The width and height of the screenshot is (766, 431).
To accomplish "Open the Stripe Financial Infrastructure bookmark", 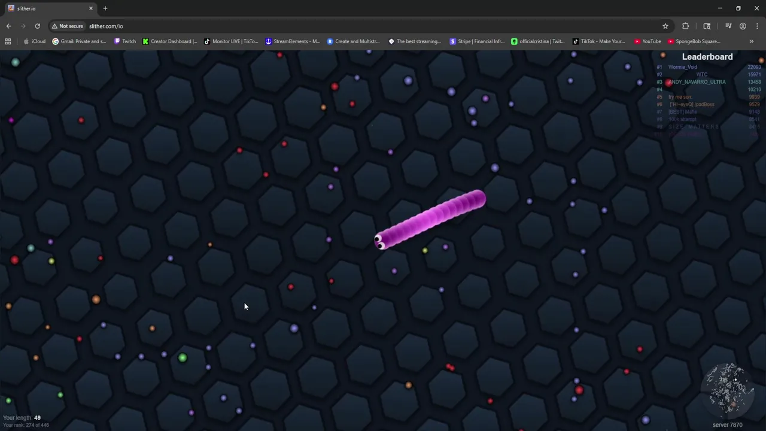I will click(477, 41).
